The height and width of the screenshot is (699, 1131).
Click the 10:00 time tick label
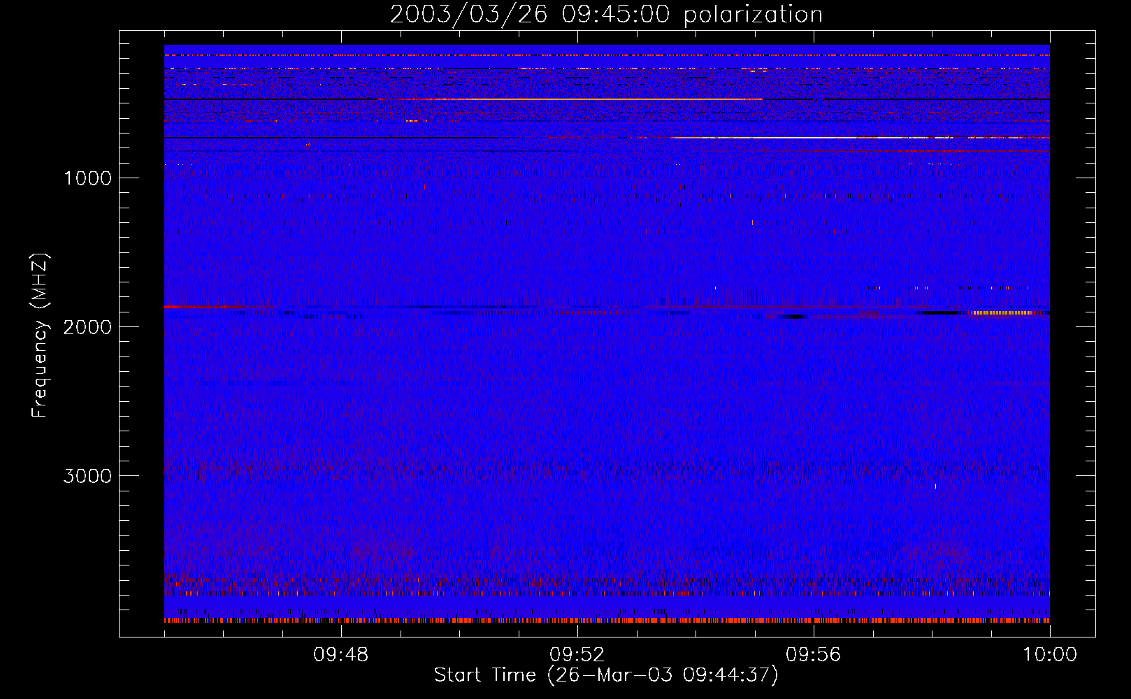pos(1049,655)
